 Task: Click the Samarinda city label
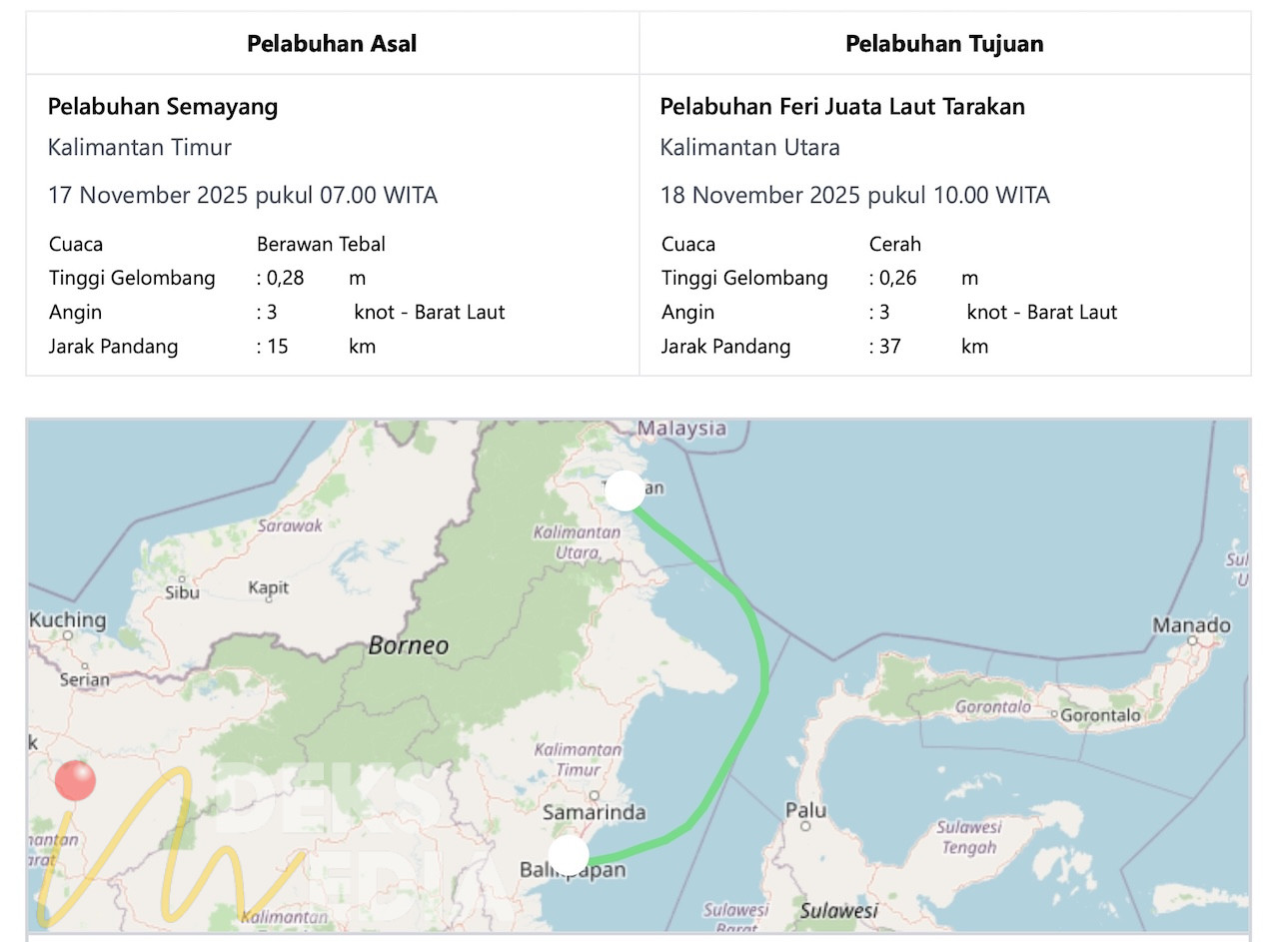tap(594, 813)
